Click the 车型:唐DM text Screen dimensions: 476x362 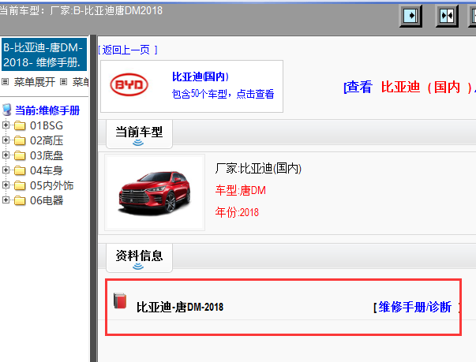tap(241, 190)
